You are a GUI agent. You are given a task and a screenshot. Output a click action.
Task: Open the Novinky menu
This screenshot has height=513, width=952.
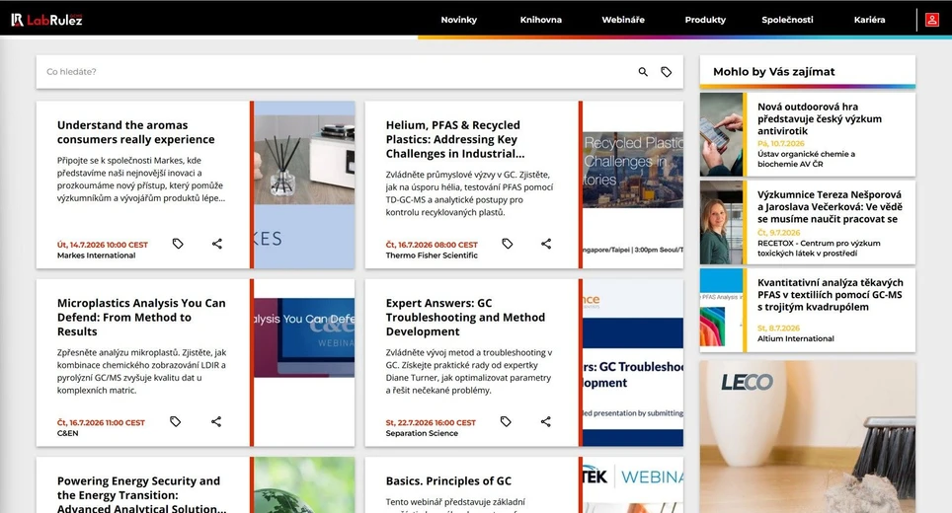tap(459, 20)
